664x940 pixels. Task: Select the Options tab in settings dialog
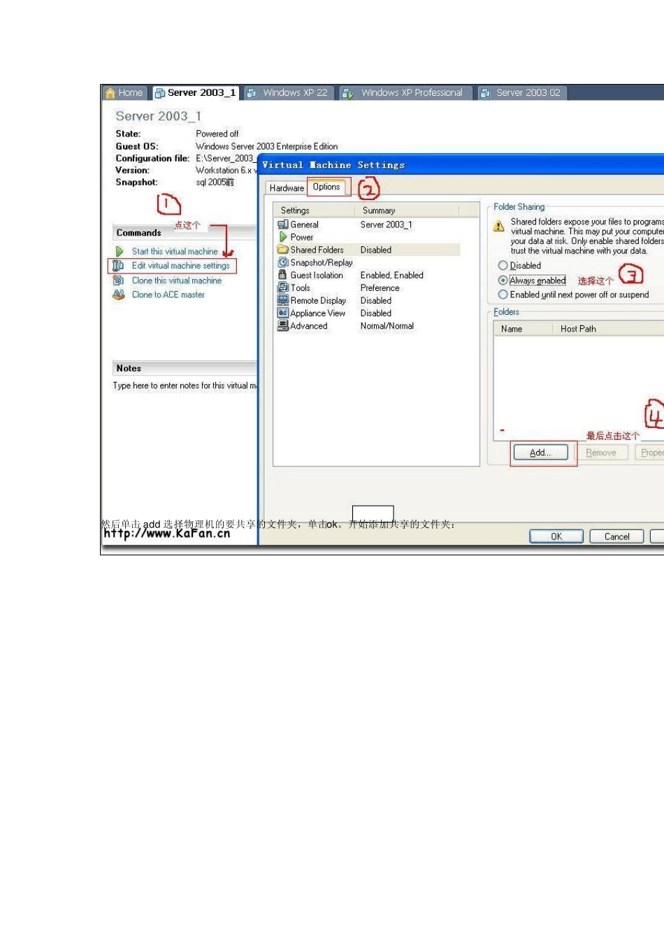click(x=326, y=187)
